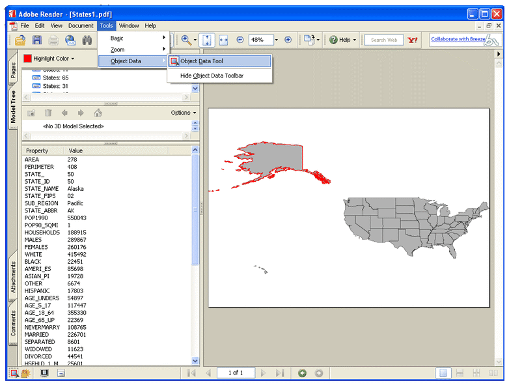
Task: Click the Save icon in toolbar
Action: click(37, 40)
